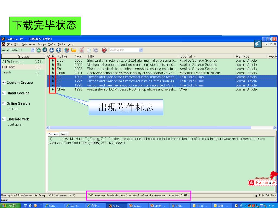This screenshot has width=278, height=208.
Task: Open the Window menu
Action: point(61,44)
